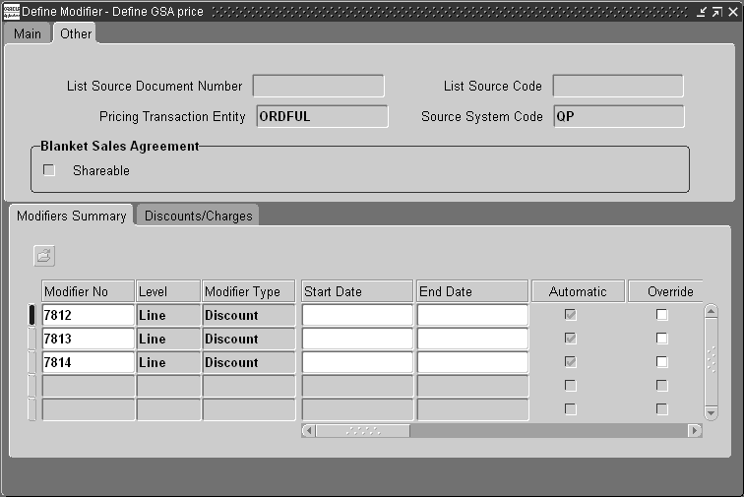Toggle Automatic checkbox for modifier 7812
744x497 pixels.
(x=571, y=314)
